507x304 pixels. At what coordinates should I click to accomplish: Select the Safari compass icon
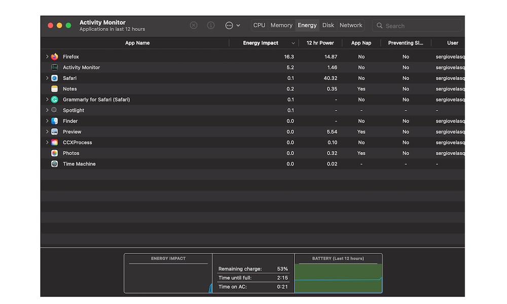tap(55, 78)
